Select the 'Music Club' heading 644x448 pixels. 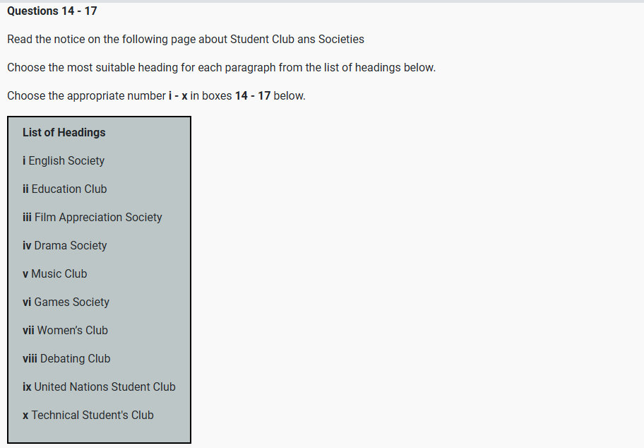coord(59,273)
